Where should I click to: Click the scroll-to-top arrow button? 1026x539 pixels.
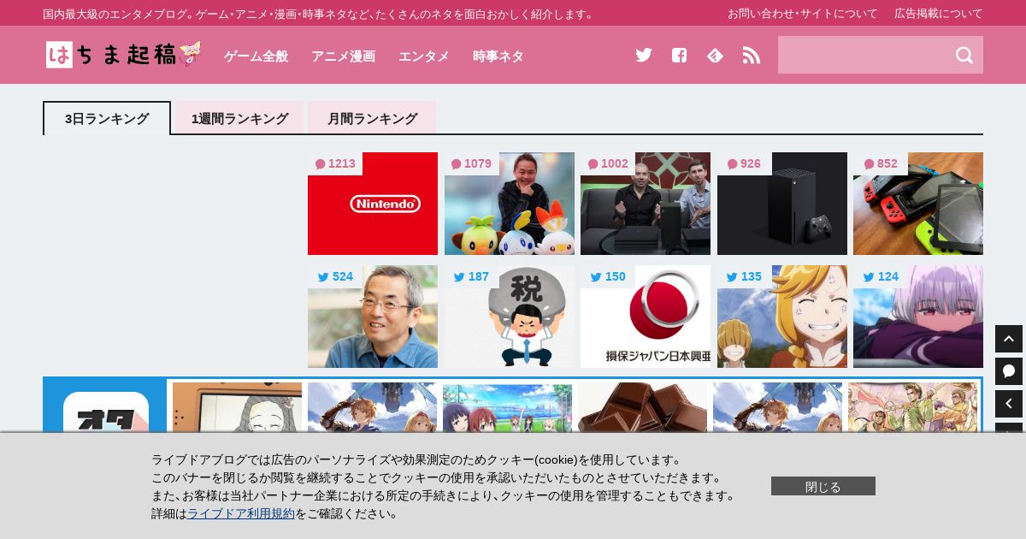tap(1009, 339)
